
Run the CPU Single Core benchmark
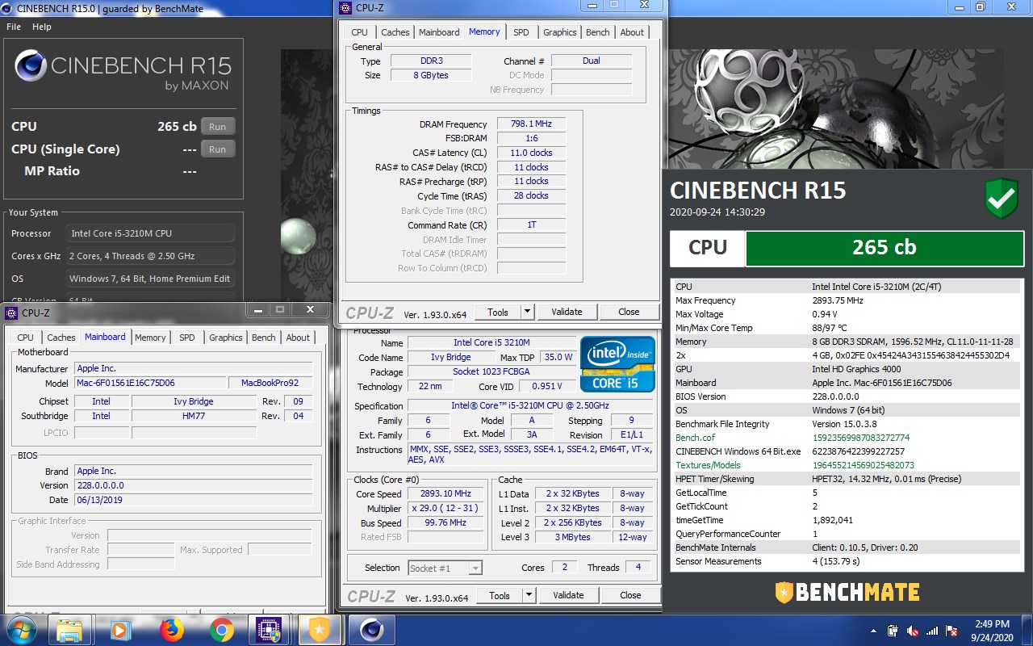[x=217, y=149]
